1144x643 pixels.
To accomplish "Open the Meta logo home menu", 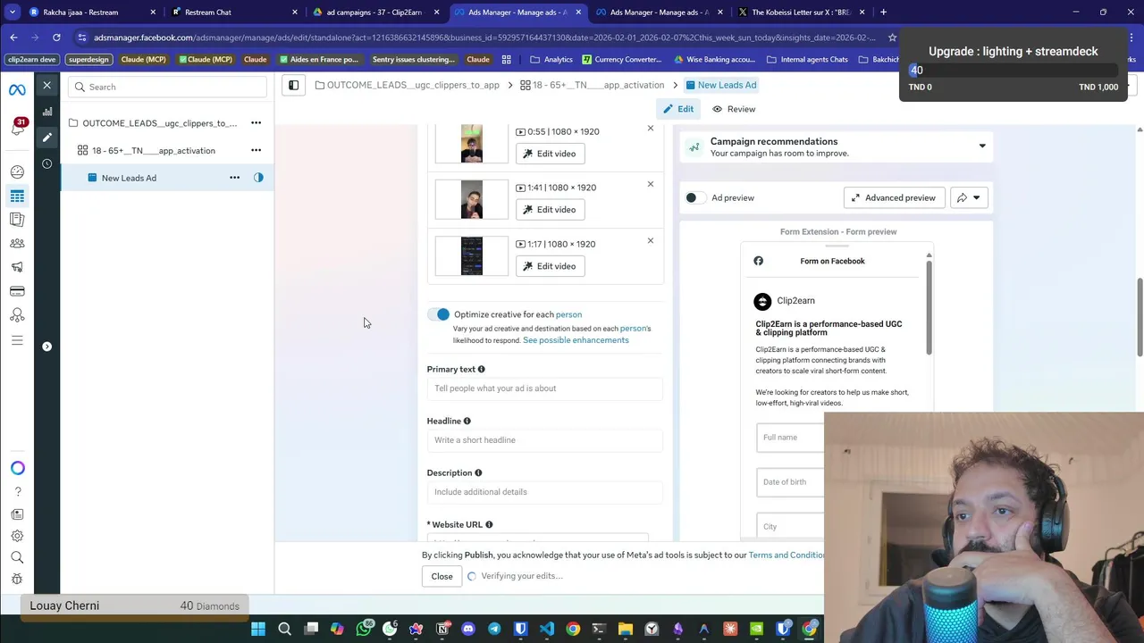I will [x=17, y=90].
